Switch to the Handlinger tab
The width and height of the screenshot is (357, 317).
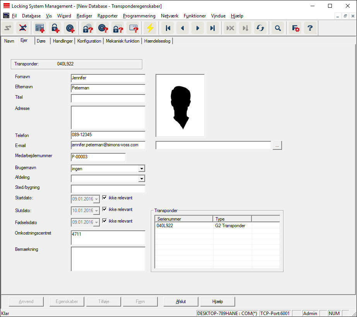pos(63,41)
